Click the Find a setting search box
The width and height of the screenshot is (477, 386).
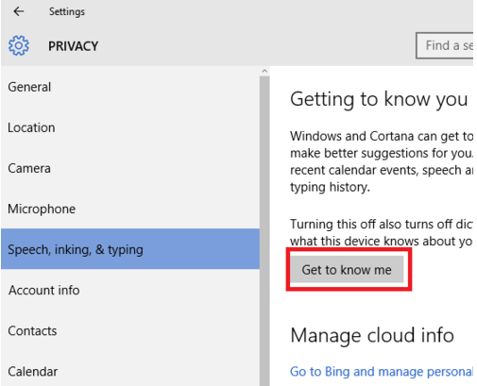pyautogui.click(x=445, y=45)
